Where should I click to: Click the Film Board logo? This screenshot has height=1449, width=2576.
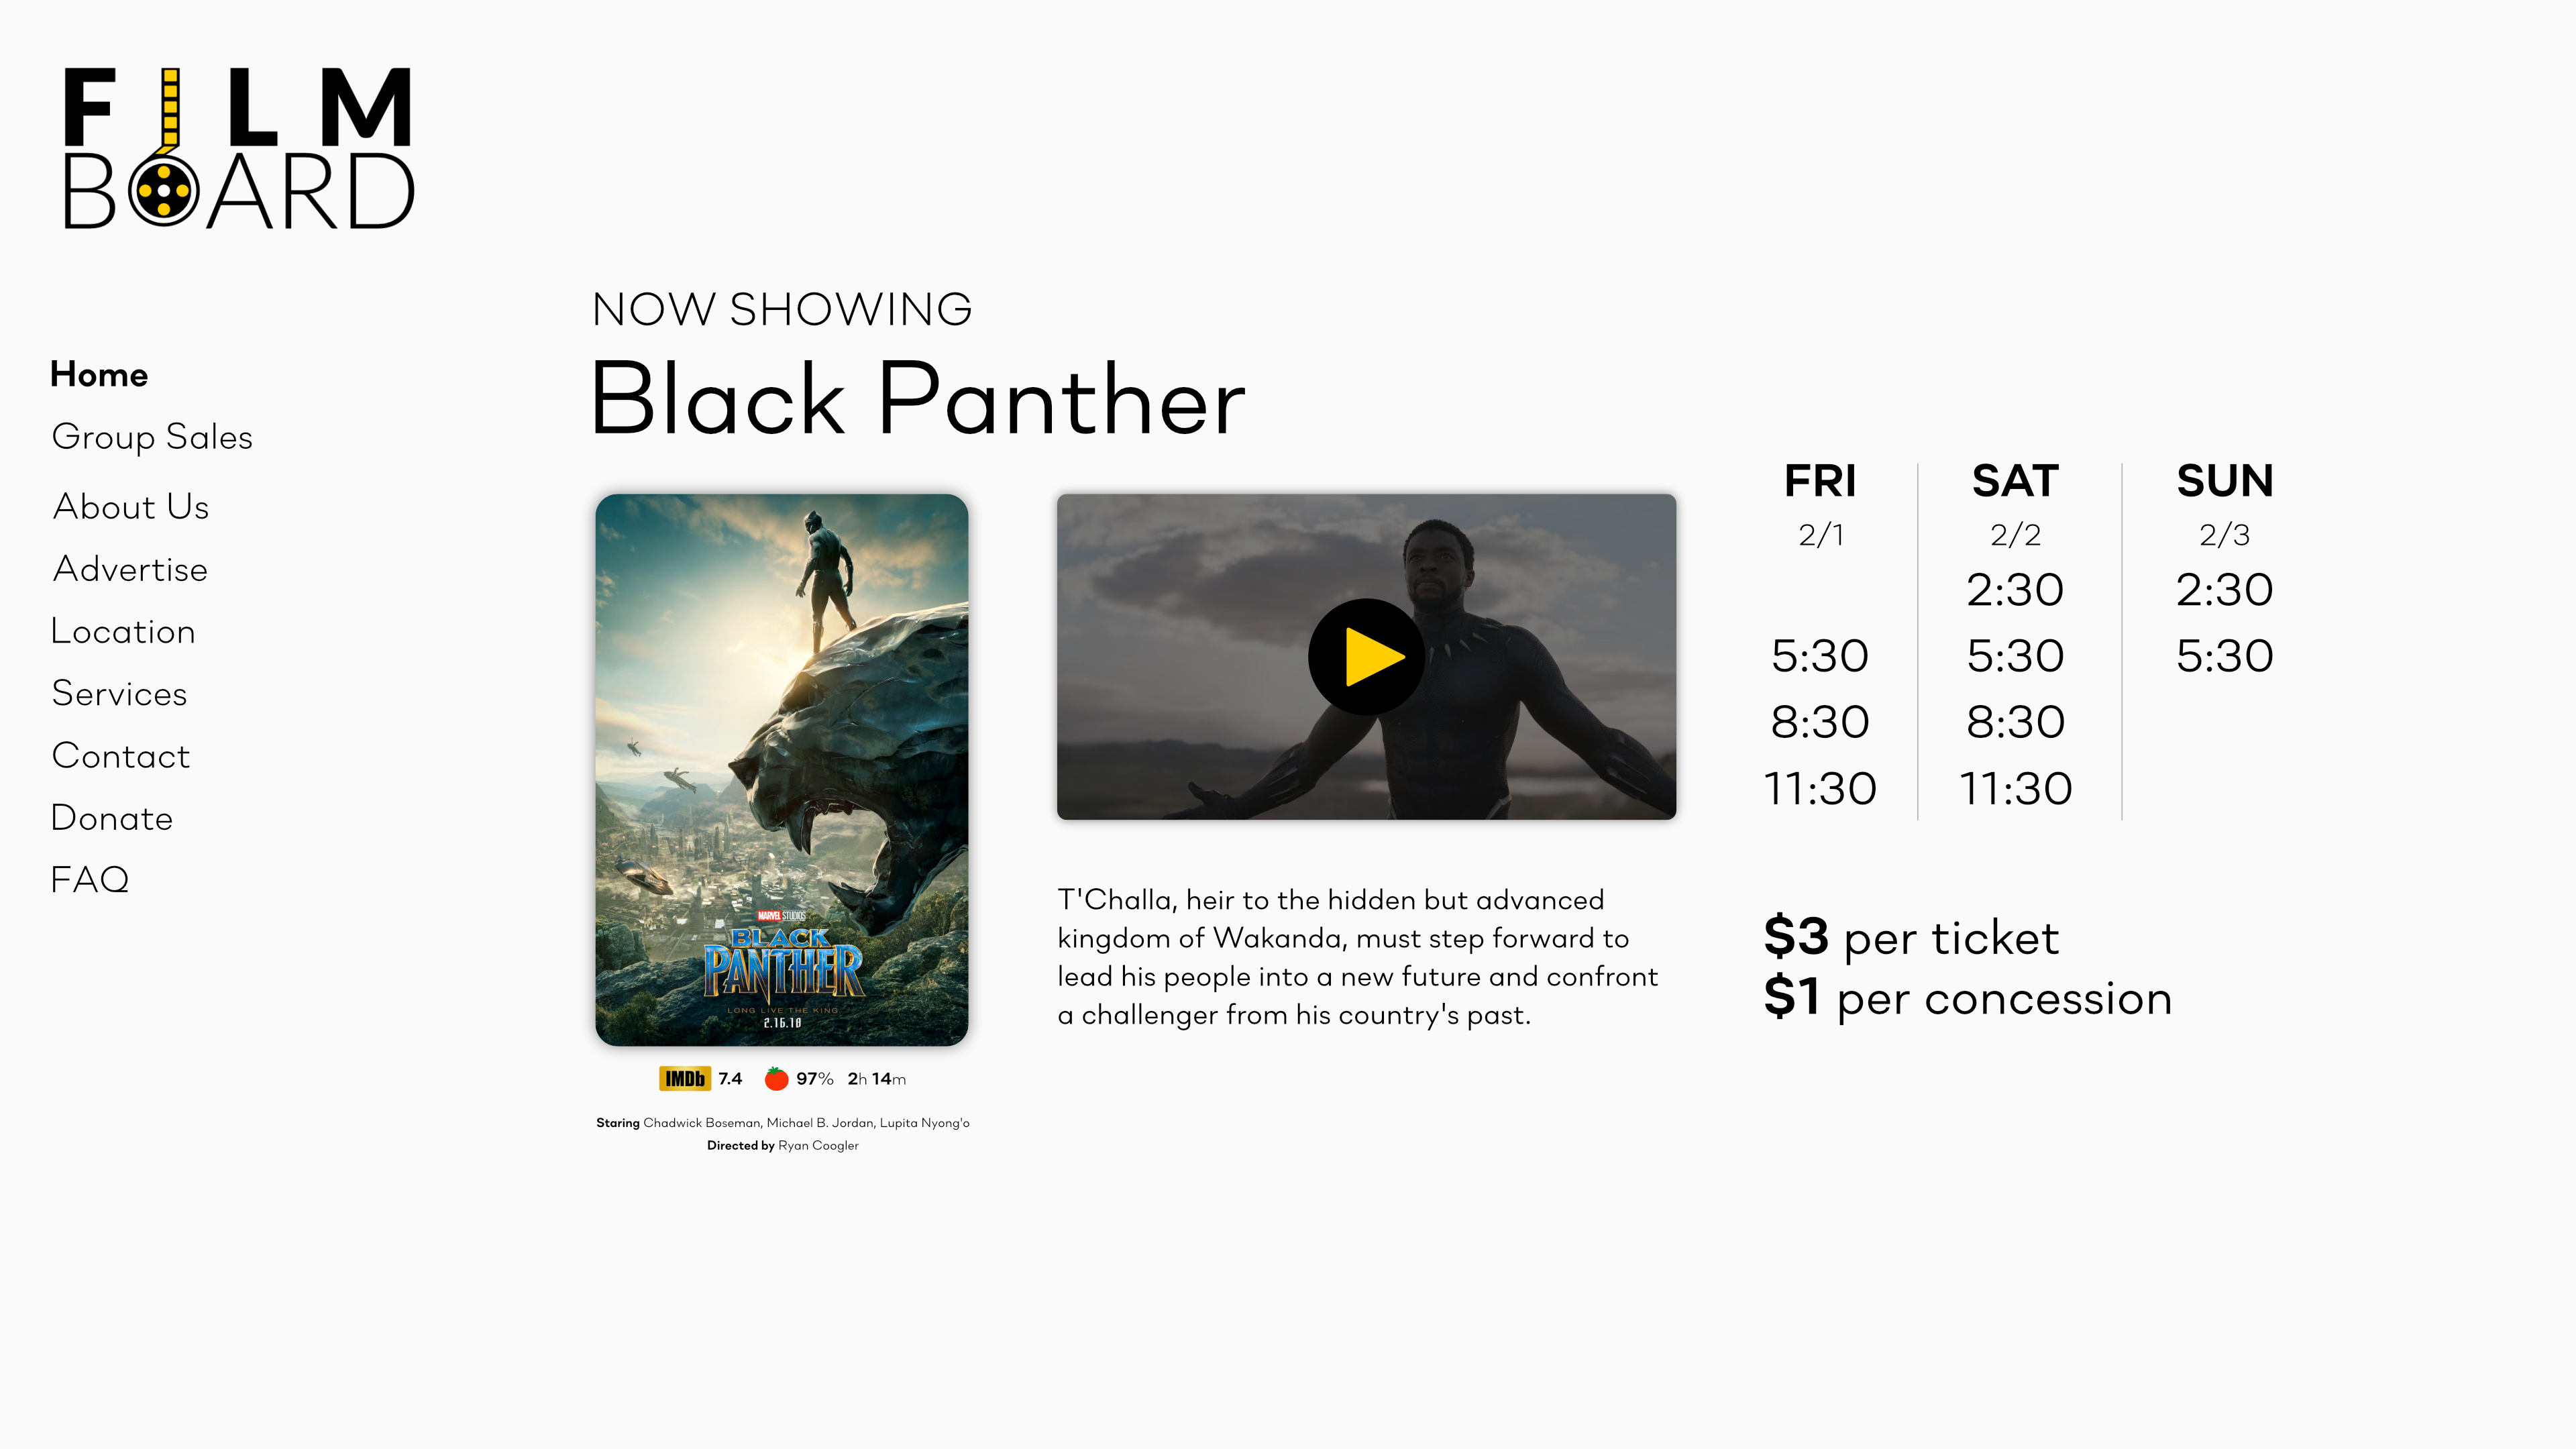239,148
